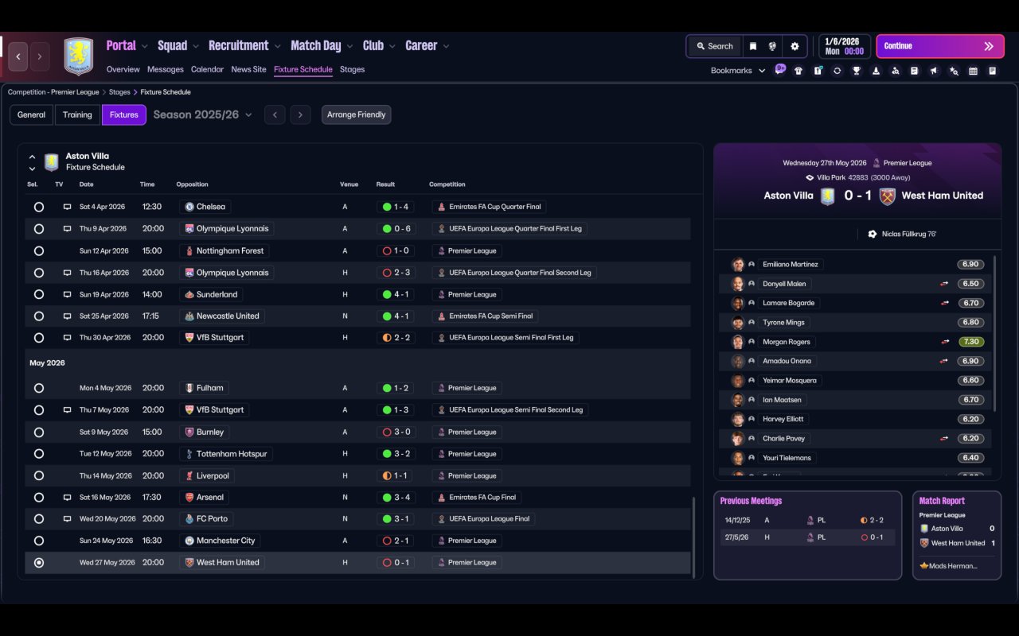
Task: Click the TV icon on the Arsenal fixture row
Action: pos(68,498)
